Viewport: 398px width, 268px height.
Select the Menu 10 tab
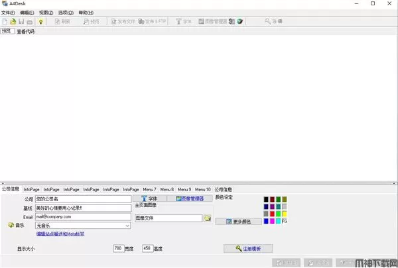pos(203,189)
